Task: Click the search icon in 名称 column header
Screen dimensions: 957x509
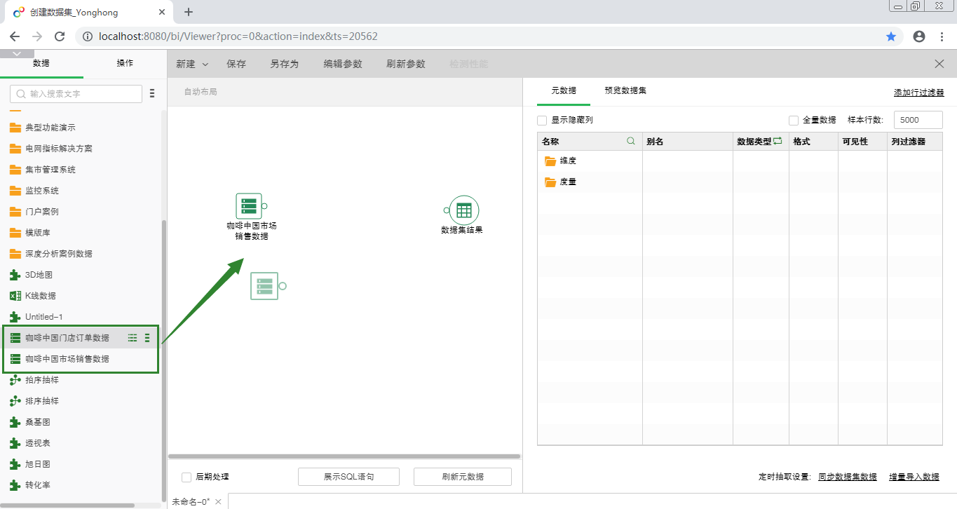Action: (630, 141)
